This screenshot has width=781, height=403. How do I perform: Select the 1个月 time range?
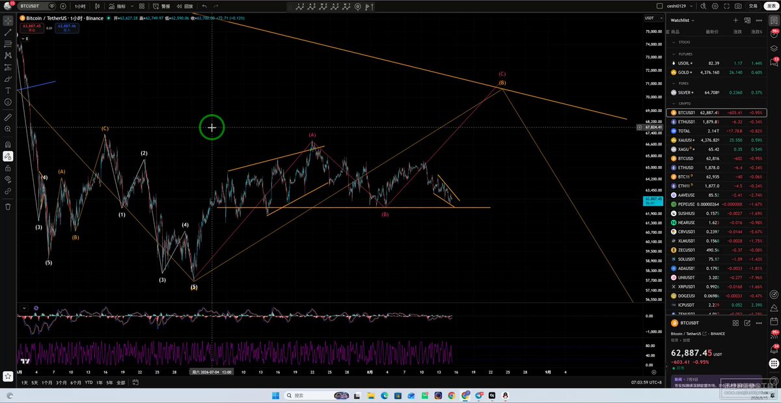point(47,383)
